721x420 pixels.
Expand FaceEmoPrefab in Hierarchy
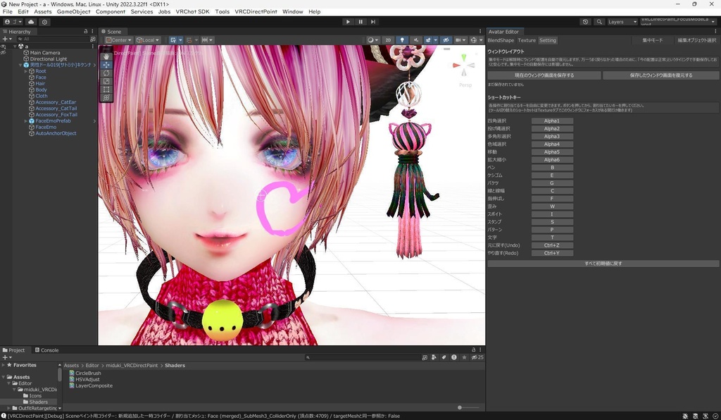(26, 121)
